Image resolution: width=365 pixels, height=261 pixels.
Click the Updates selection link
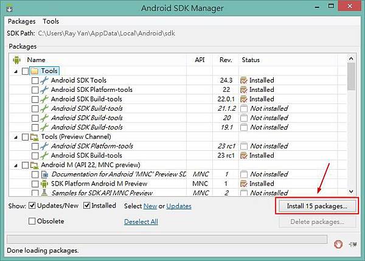tap(179, 206)
